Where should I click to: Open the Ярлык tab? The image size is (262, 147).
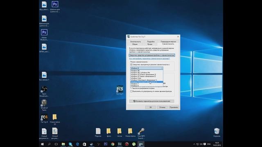point(150,44)
